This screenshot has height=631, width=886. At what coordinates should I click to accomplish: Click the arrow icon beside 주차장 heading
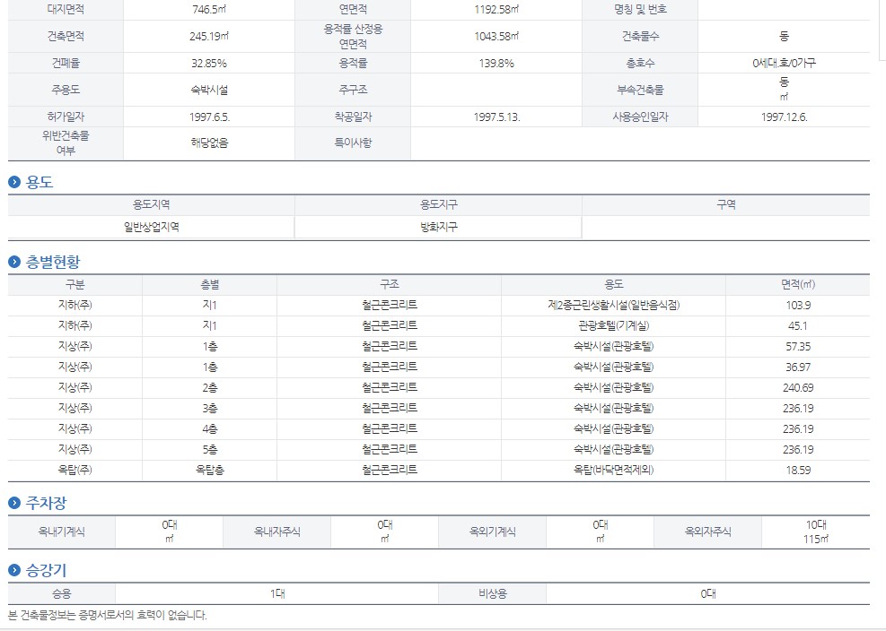14,503
